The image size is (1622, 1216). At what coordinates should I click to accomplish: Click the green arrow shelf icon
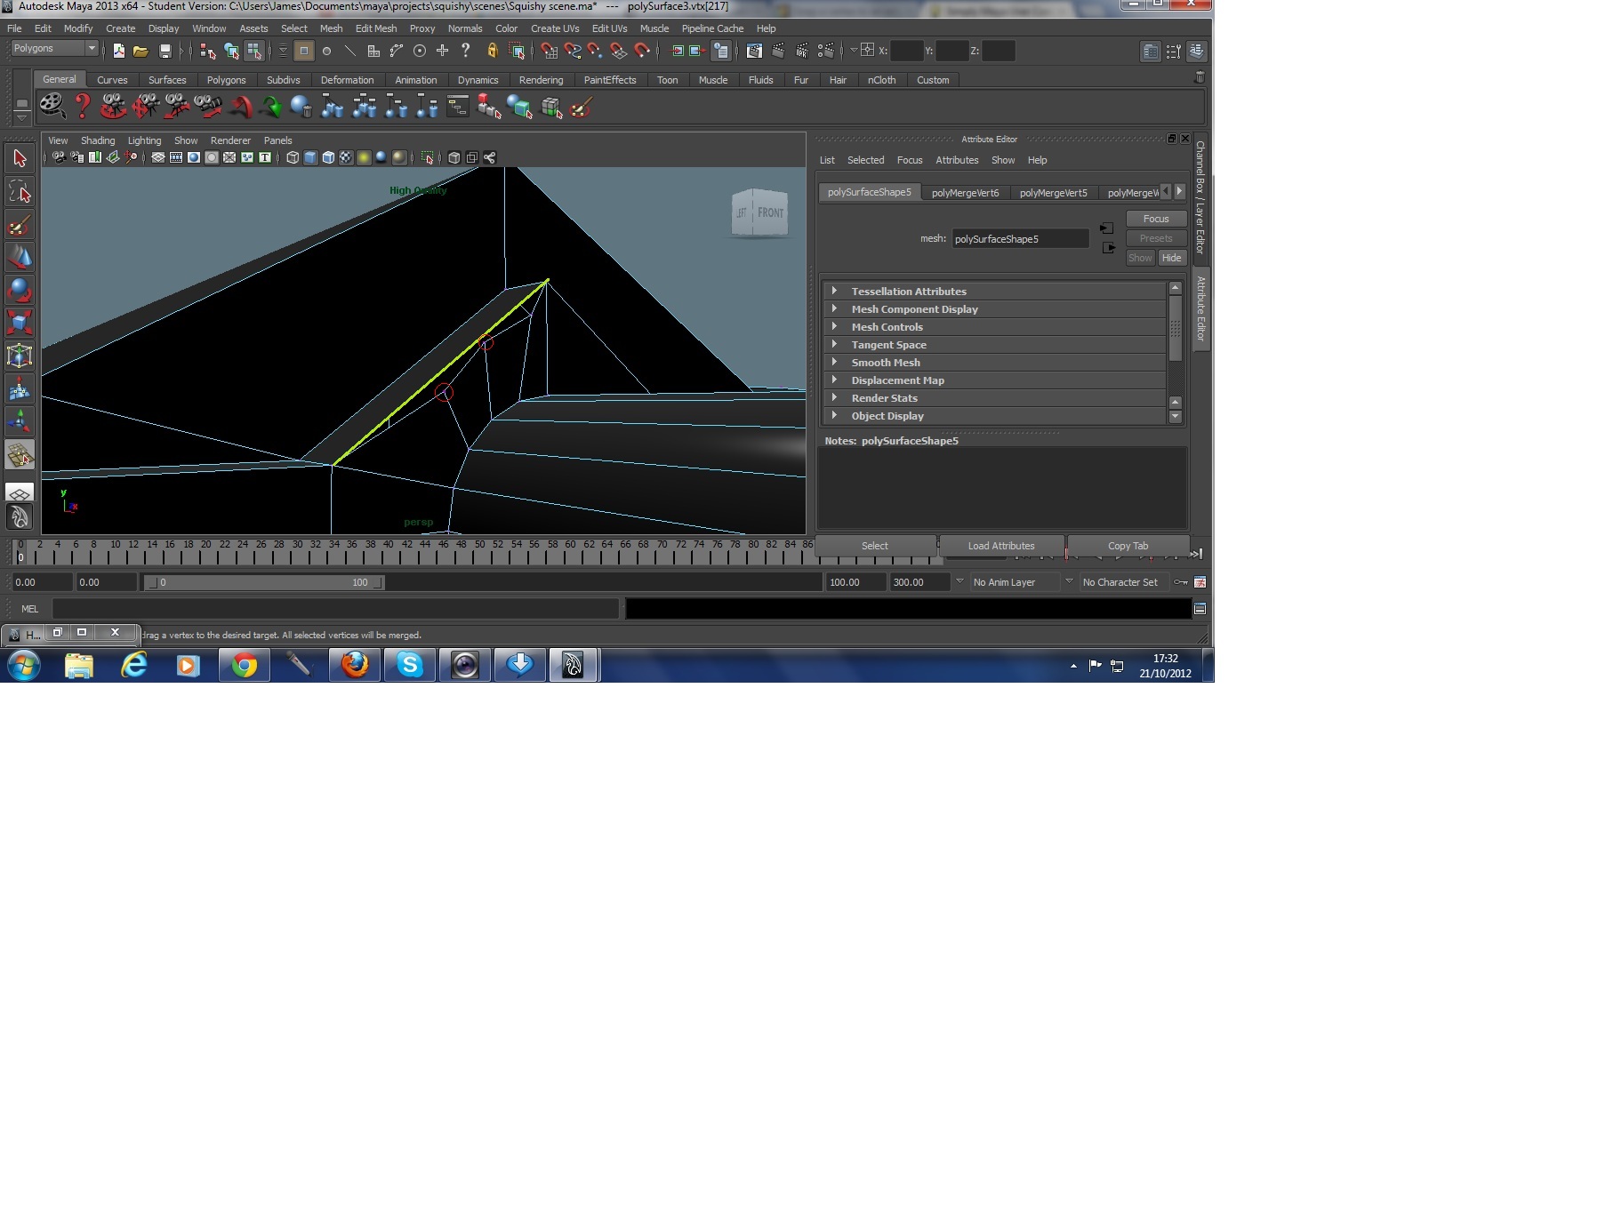(x=271, y=108)
